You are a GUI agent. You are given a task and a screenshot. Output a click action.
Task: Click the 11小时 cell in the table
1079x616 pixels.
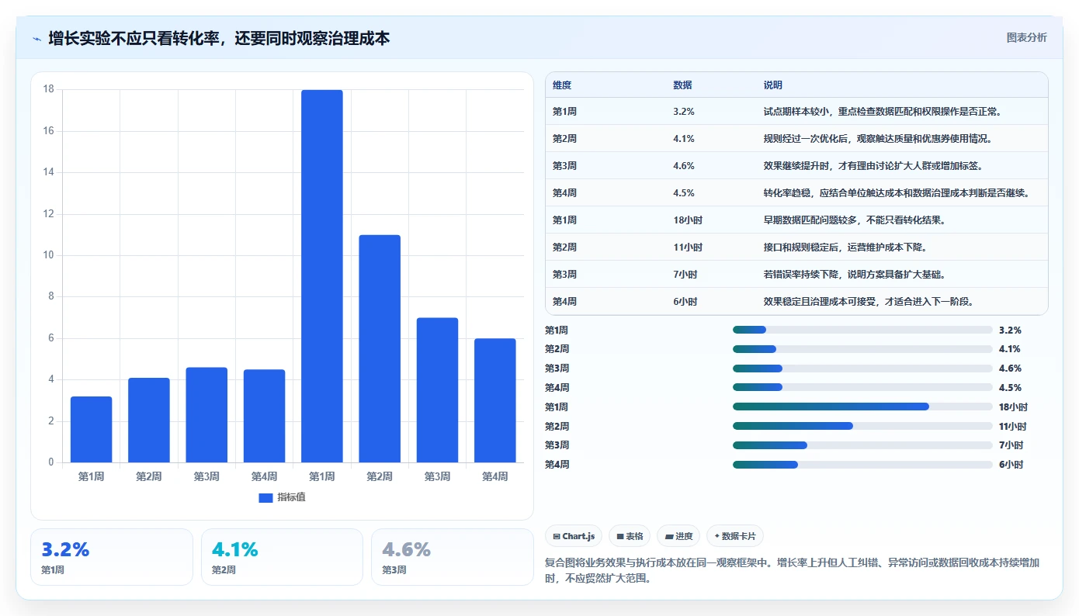click(x=688, y=247)
